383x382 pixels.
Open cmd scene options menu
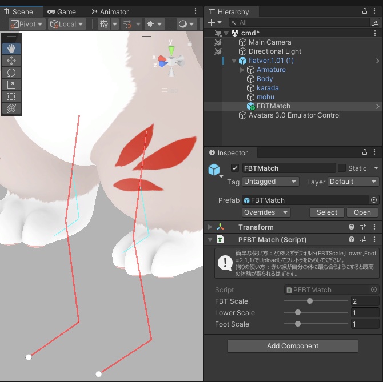tap(374, 33)
